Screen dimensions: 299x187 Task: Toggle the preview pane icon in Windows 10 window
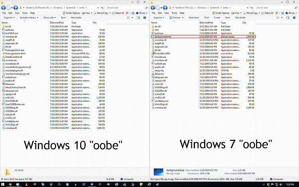[x=138, y=18]
